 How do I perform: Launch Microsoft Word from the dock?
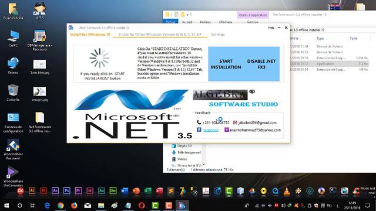click(x=125, y=190)
